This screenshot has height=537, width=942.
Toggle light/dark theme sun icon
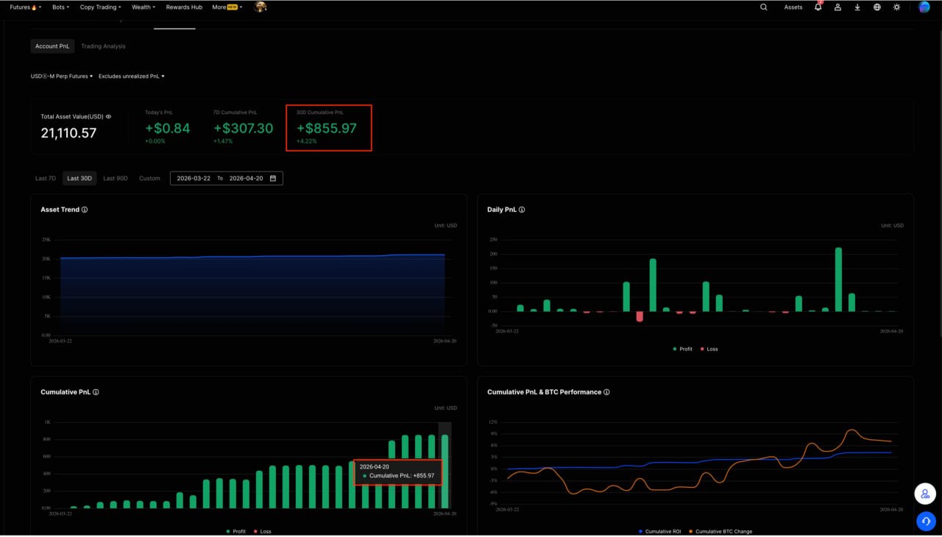896,7
